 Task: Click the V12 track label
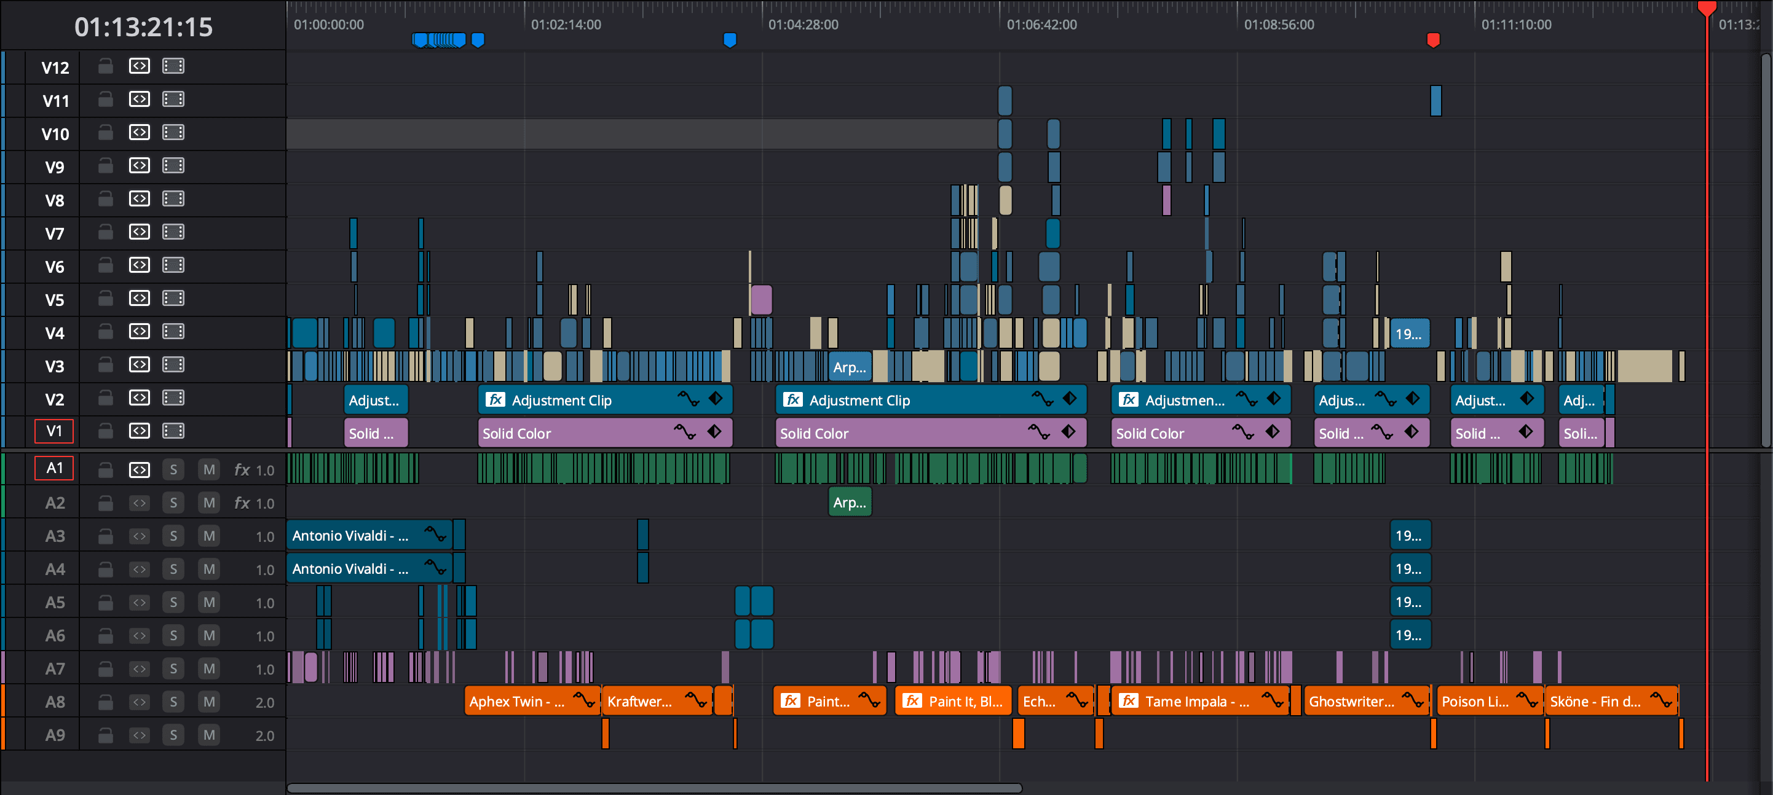[x=55, y=68]
